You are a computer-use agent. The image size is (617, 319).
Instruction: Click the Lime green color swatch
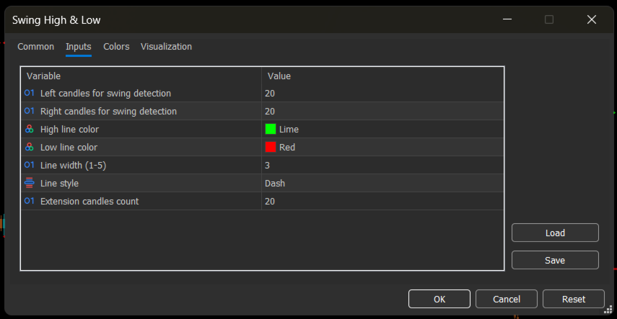point(271,129)
